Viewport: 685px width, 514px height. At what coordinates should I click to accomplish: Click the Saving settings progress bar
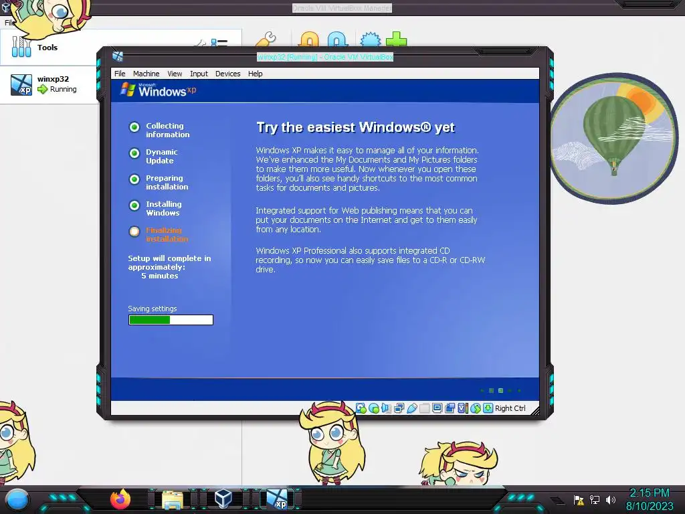click(171, 320)
